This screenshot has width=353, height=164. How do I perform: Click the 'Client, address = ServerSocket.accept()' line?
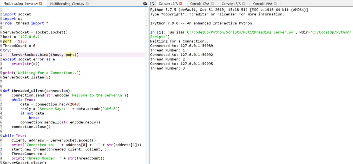tap(54, 140)
